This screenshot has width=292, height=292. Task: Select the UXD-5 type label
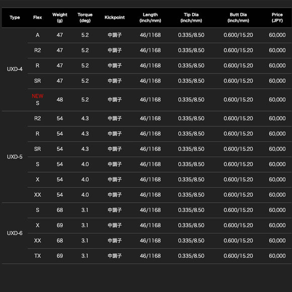tap(15, 157)
